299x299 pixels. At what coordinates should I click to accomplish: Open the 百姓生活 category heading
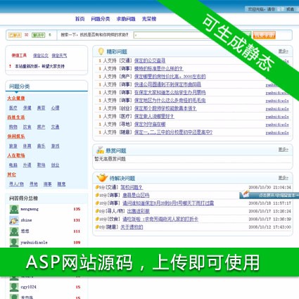[x=16, y=117]
